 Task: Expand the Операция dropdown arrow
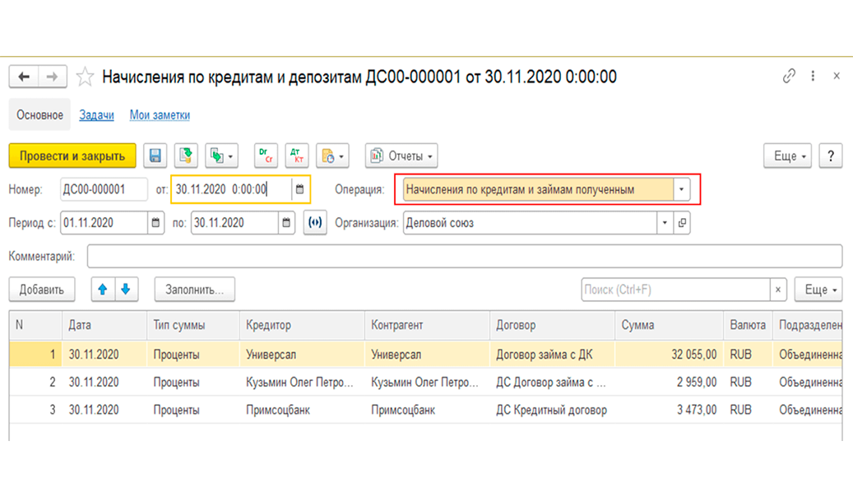pos(682,189)
